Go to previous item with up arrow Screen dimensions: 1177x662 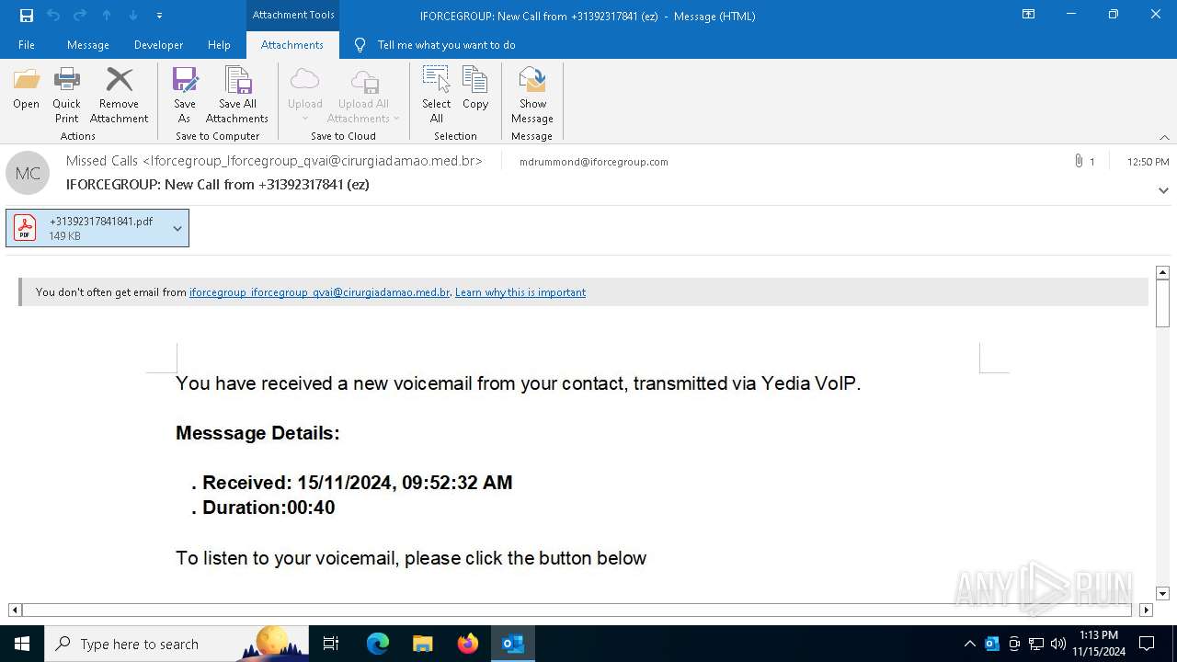pos(107,16)
